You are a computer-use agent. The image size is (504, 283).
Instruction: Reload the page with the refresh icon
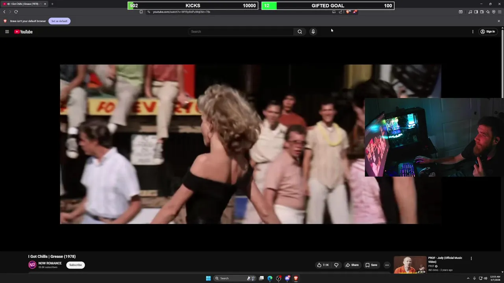pos(16,12)
